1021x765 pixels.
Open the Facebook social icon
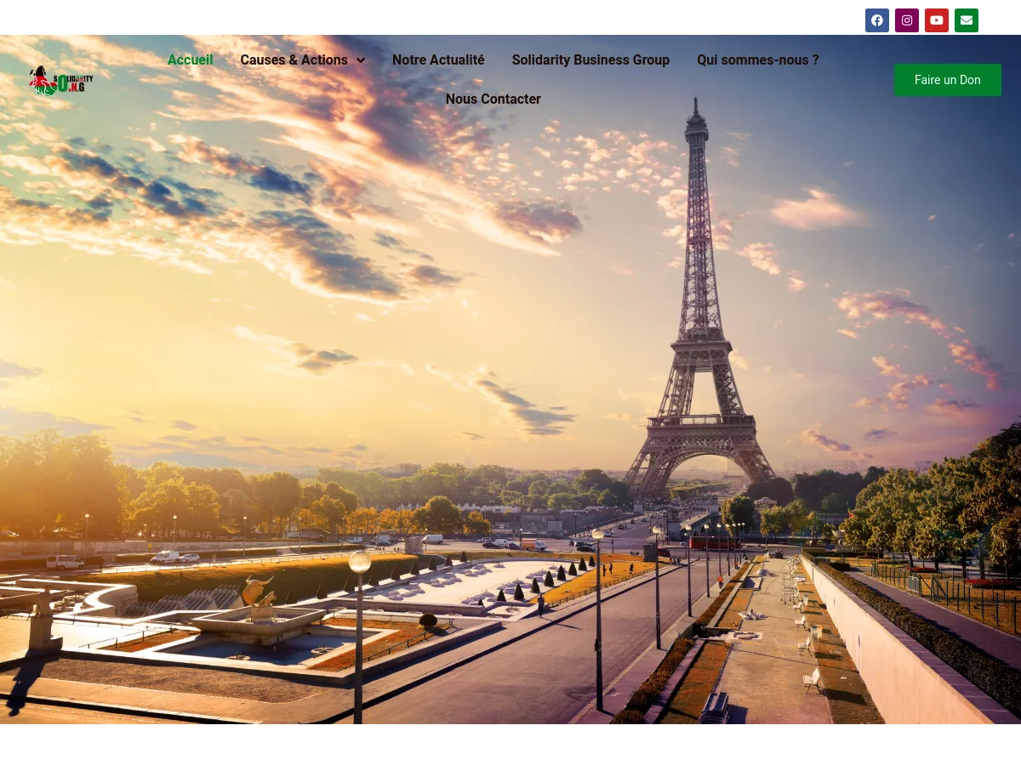876,20
